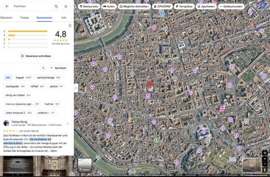Open reviewer name Tobias König
Viewport: 270px width, 177px height.
(x=19, y=122)
